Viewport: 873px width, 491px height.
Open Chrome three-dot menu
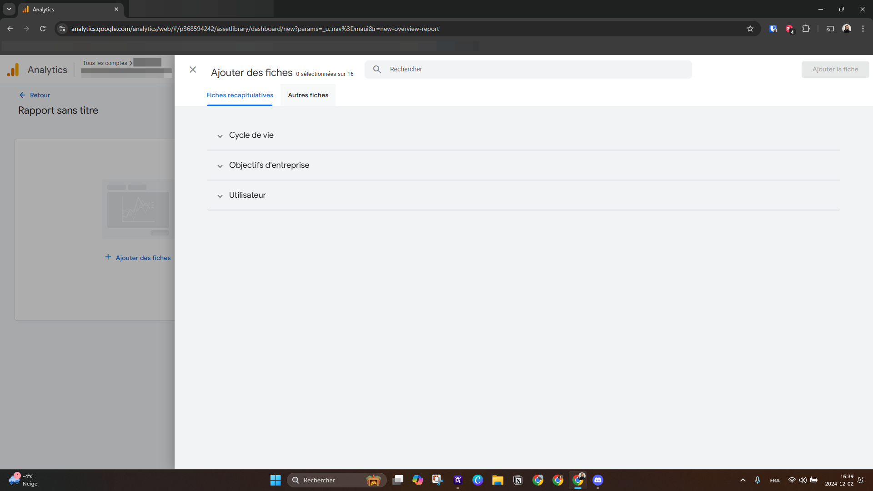click(x=863, y=29)
